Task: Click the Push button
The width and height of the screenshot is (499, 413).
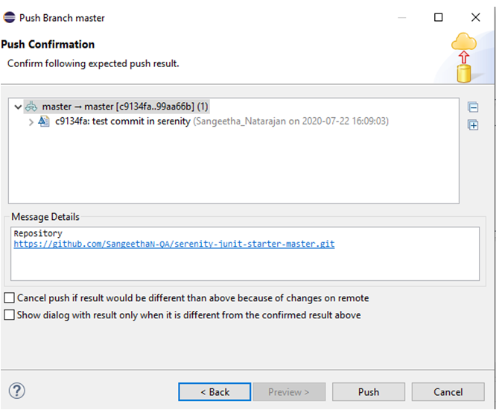Action: coord(369,391)
